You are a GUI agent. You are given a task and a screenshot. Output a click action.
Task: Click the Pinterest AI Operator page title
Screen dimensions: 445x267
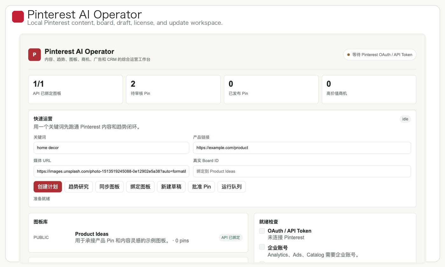coord(85,15)
